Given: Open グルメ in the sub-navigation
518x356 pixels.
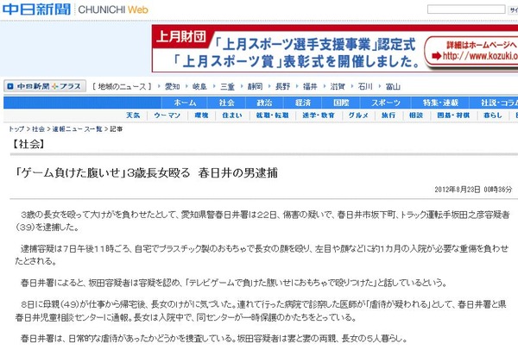Looking at the screenshot, I should point(358,116).
